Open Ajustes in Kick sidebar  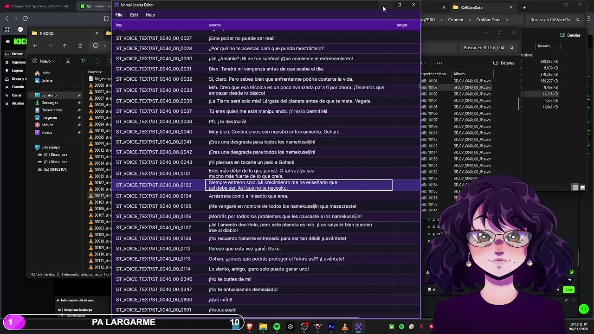(x=14, y=103)
